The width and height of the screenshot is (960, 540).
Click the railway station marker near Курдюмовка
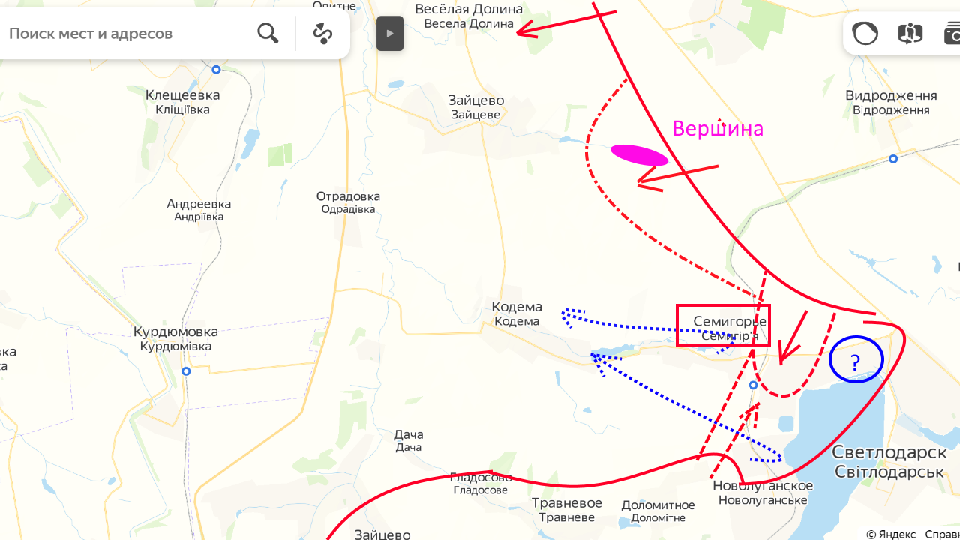(186, 371)
